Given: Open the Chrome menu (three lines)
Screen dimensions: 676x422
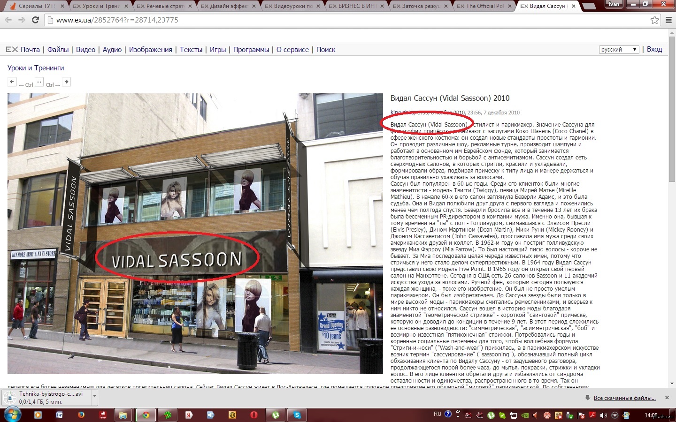Looking at the screenshot, I should (668, 20).
